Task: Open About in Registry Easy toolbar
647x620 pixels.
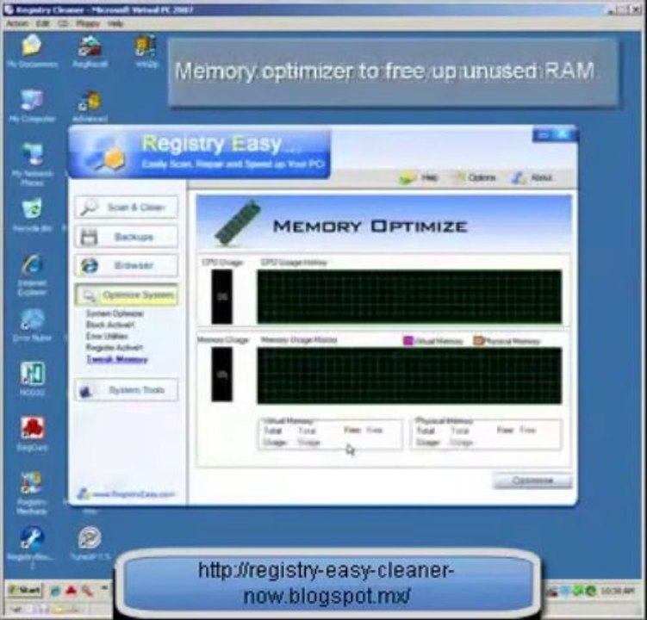Action: click(x=532, y=177)
